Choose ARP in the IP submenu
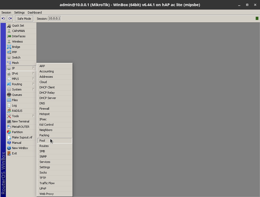Image resolution: width=260 pixels, height=197 pixels. point(55,66)
